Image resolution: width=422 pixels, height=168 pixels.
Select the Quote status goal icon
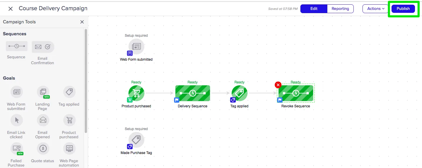point(43,149)
